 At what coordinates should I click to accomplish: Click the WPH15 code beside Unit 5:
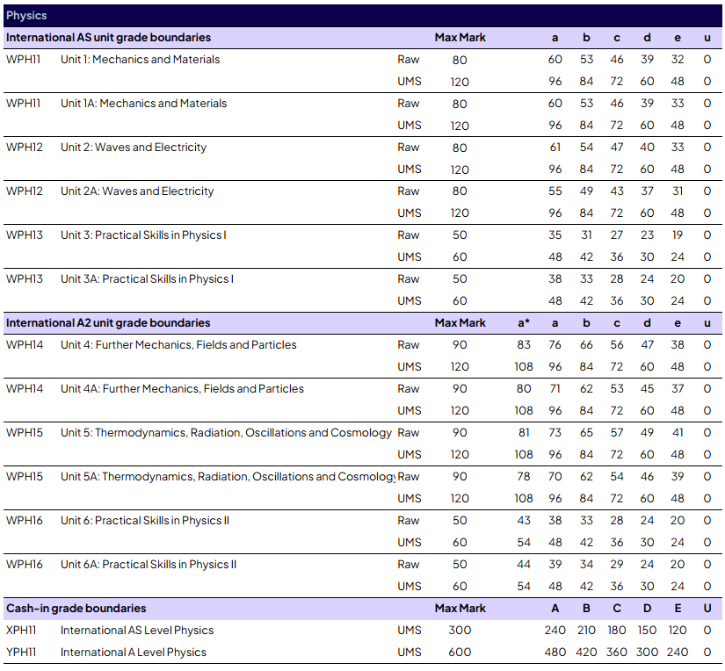tap(24, 432)
